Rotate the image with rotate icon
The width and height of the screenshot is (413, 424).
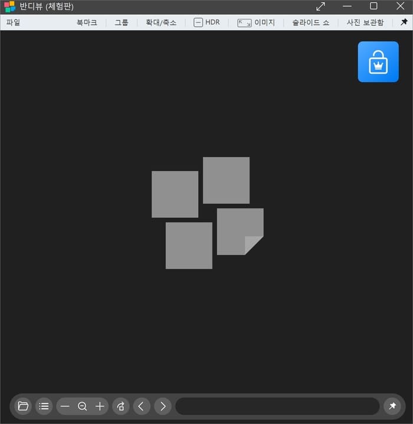pos(121,406)
